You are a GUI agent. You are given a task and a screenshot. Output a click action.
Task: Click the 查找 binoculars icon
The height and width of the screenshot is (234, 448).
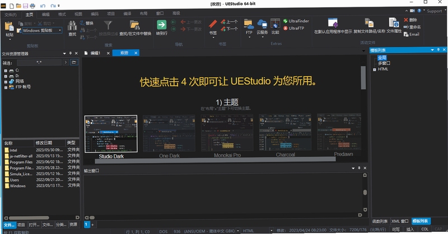[x=72, y=26]
